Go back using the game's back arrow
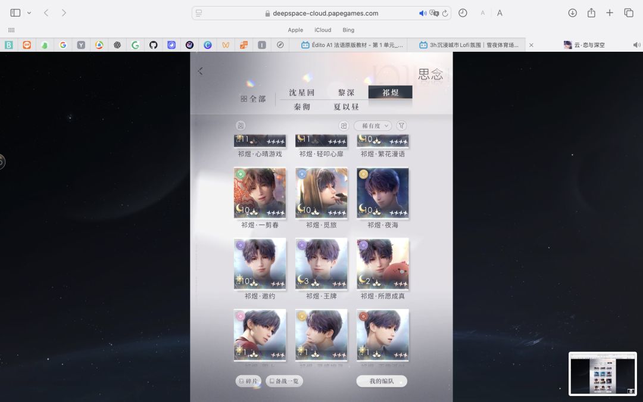This screenshot has width=643, height=402. tap(200, 71)
